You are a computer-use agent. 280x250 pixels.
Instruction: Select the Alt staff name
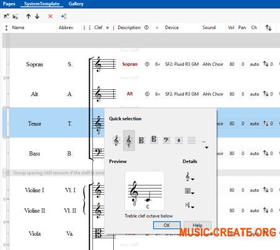(34, 94)
